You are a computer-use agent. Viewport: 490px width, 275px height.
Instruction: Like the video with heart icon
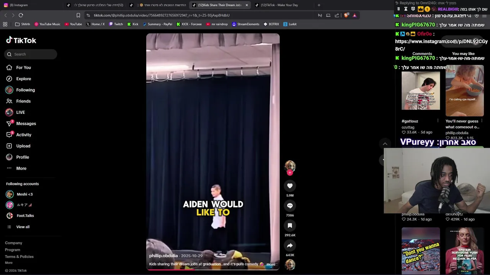pyautogui.click(x=290, y=186)
